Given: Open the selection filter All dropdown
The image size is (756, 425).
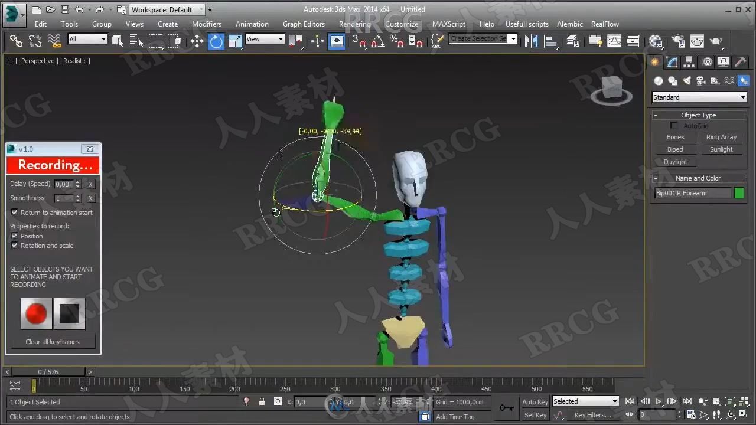Looking at the screenshot, I should pos(87,39).
